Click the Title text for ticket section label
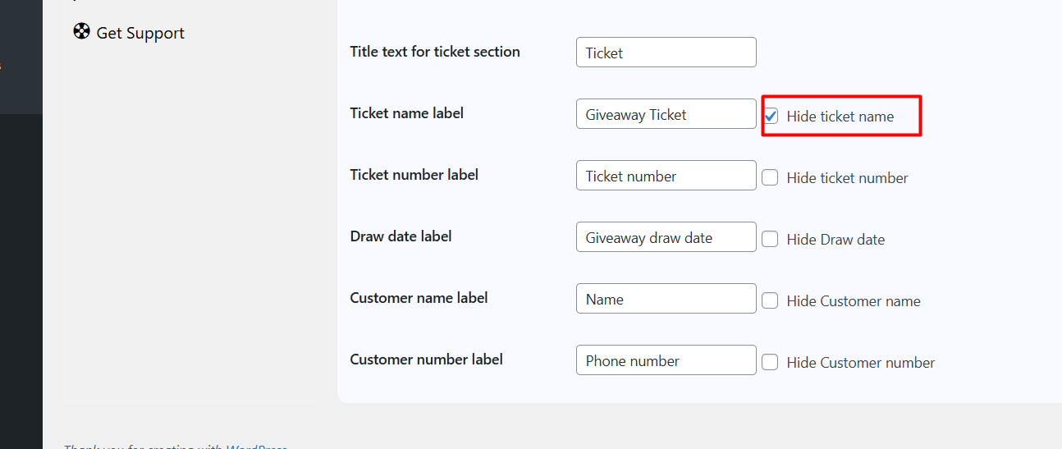Image resolution: width=1062 pixels, height=449 pixels. (434, 52)
